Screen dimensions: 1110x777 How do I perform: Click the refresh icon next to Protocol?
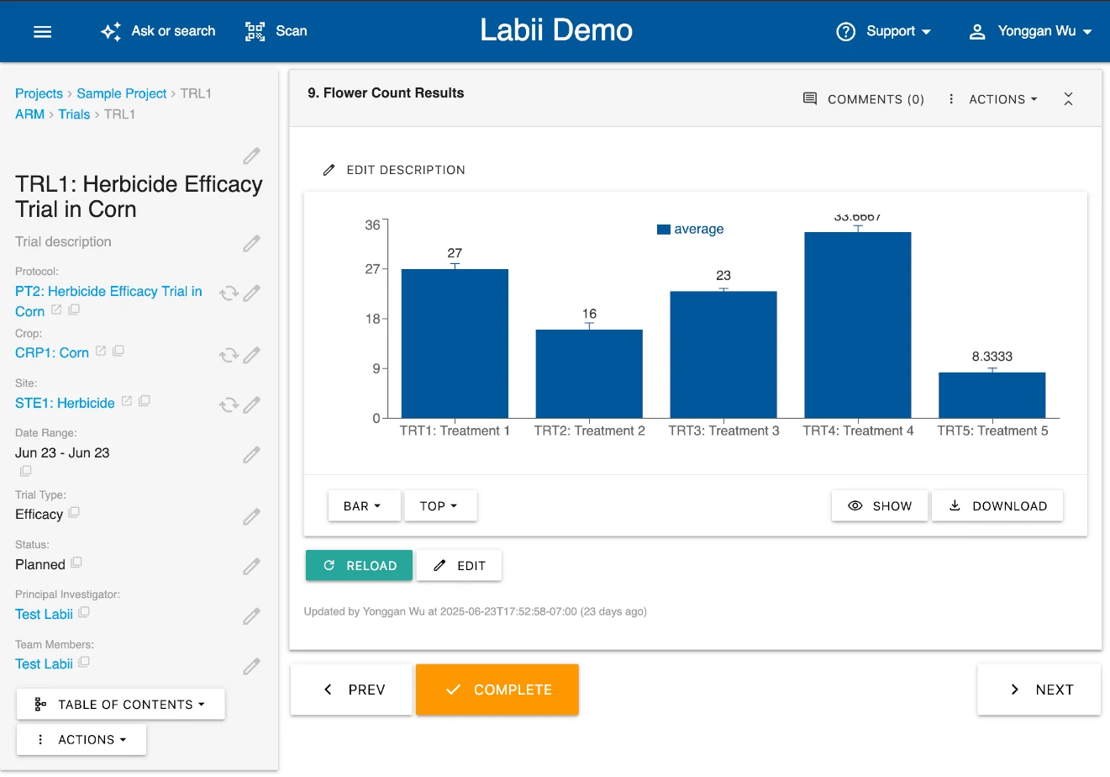(x=228, y=293)
